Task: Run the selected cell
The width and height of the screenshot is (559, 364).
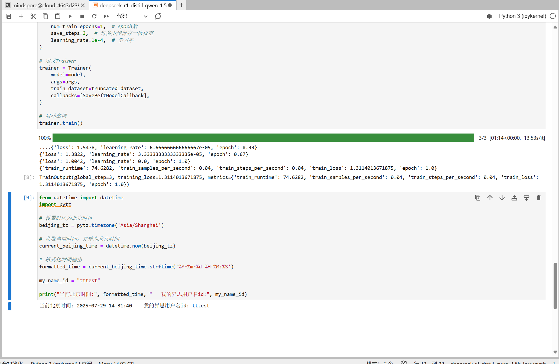Action: (x=70, y=16)
